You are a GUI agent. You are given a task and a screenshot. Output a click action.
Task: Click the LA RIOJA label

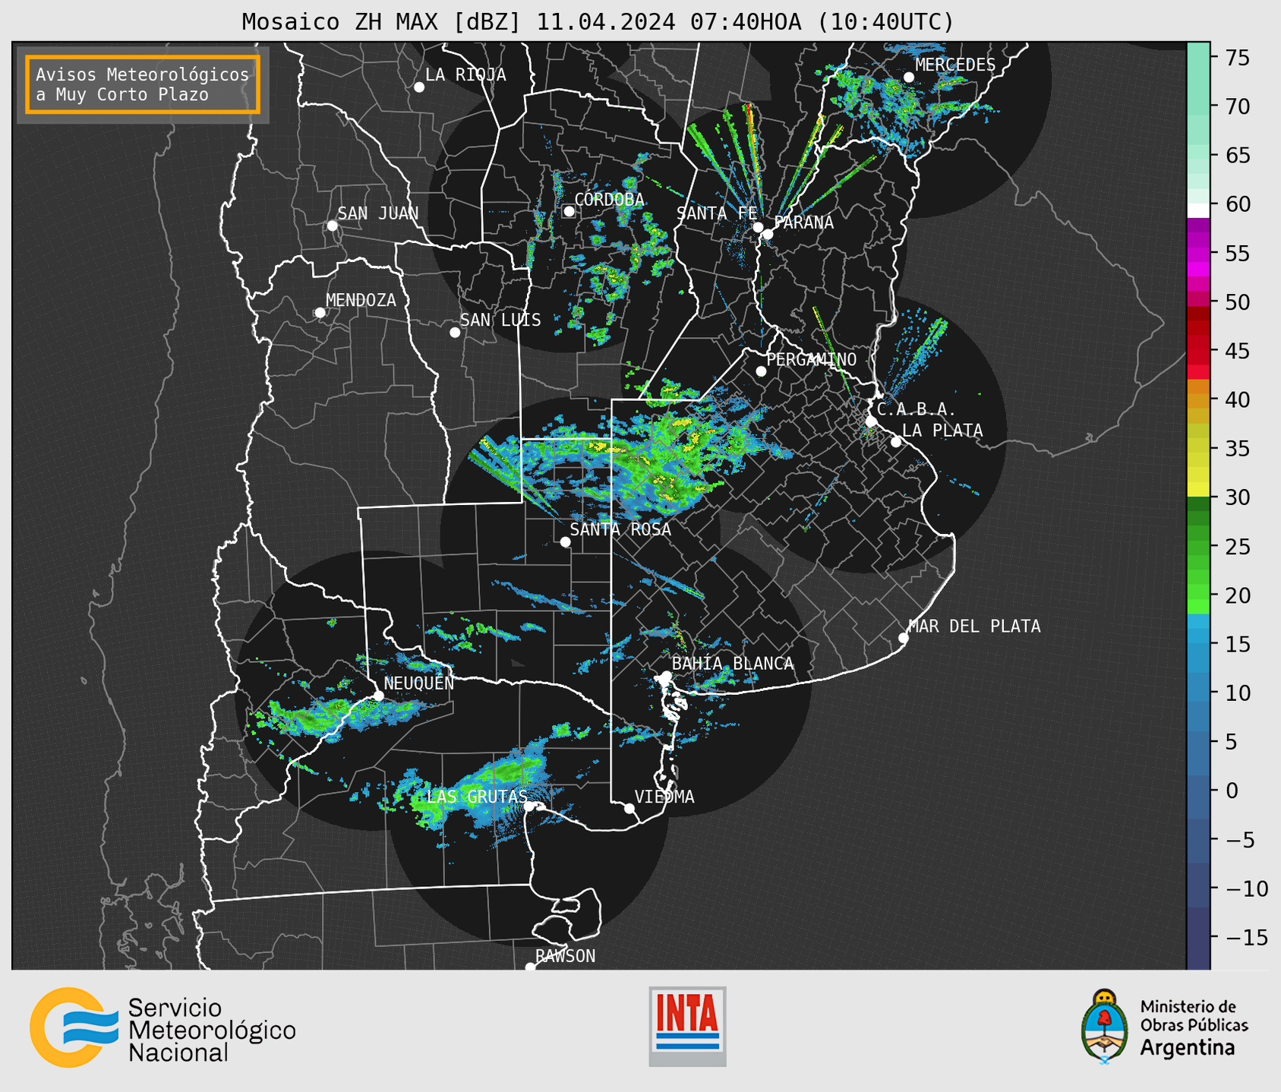click(x=465, y=75)
